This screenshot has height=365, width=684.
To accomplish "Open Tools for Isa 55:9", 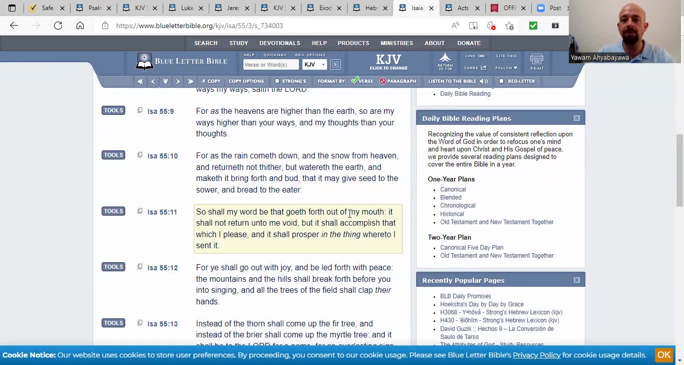I will pos(113,110).
